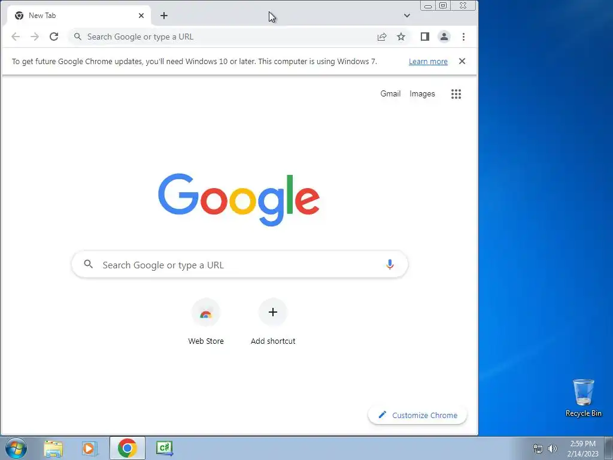The image size is (613, 460).
Task: Bookmark this tab with the star icon
Action: pos(401,37)
